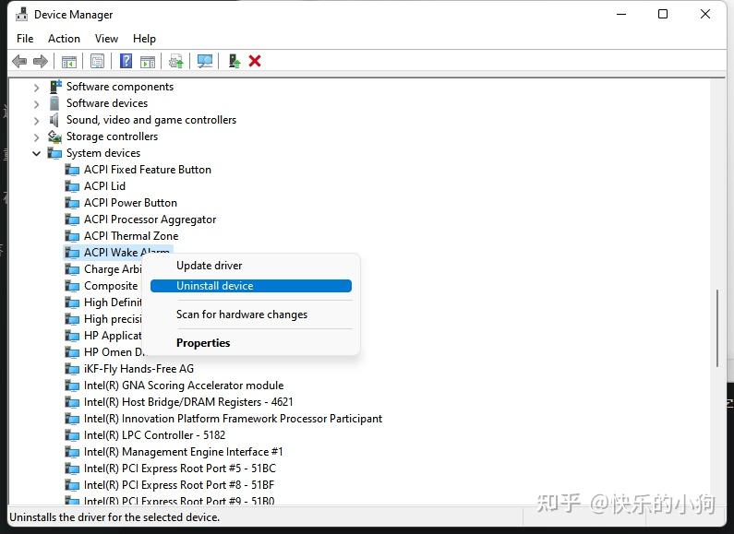734x534 pixels.
Task: Select Intel(R) Management Engine Interface #1
Action: pos(183,452)
